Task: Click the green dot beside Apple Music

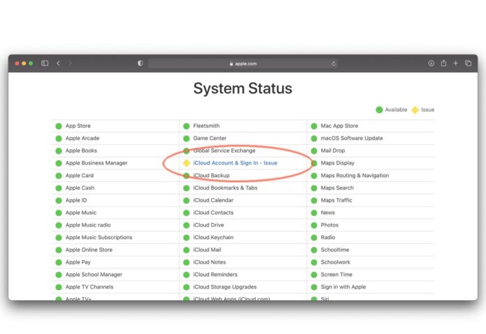Action: [x=59, y=213]
